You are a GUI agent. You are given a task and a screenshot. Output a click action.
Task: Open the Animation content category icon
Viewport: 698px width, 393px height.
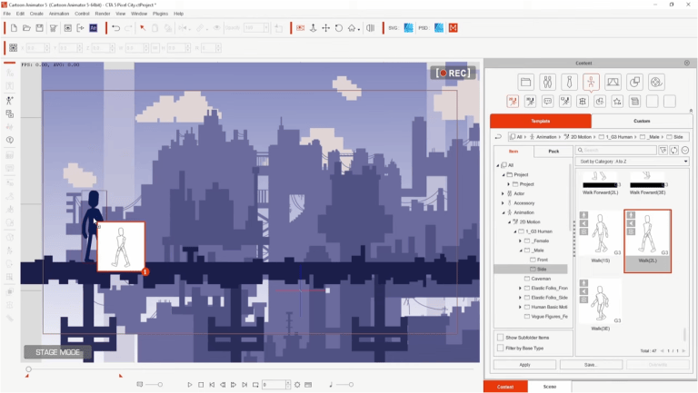click(591, 82)
